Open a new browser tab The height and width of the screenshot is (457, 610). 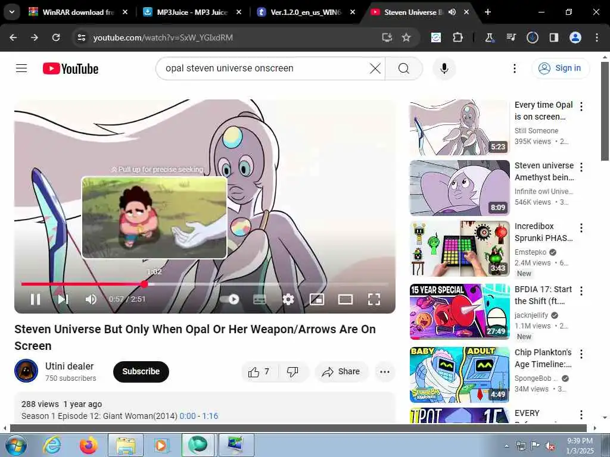pos(487,12)
